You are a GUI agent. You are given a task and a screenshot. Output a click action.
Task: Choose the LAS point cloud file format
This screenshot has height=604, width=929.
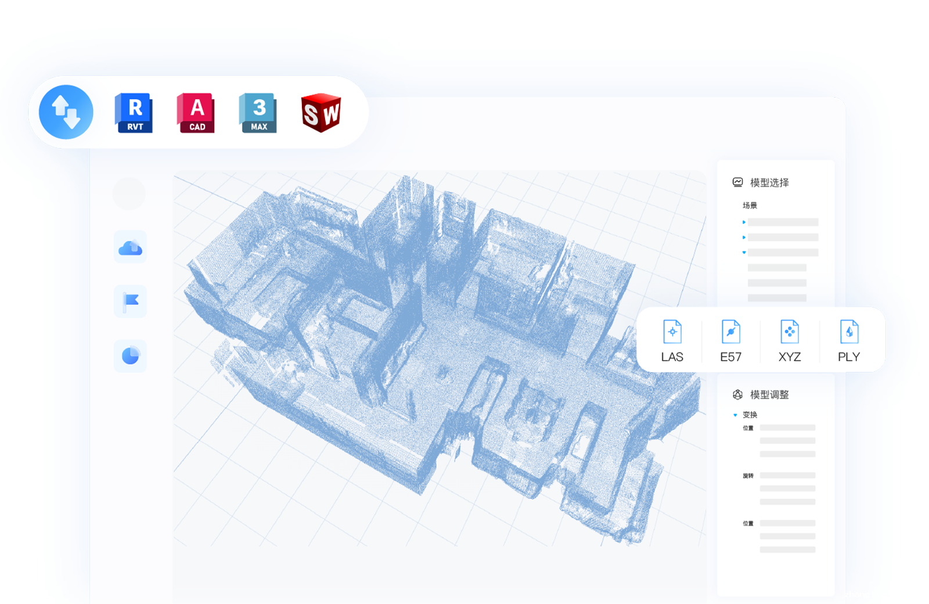(672, 340)
